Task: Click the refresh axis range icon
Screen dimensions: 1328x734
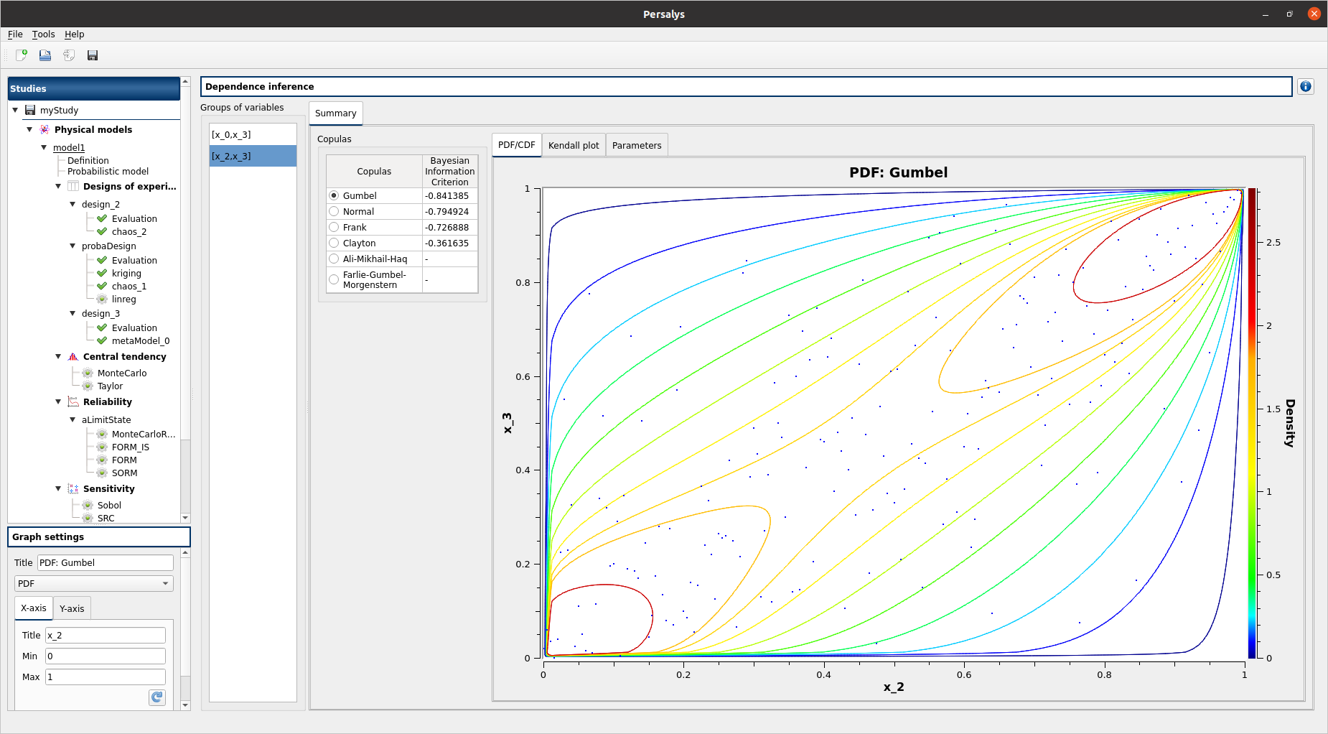Action: (157, 697)
